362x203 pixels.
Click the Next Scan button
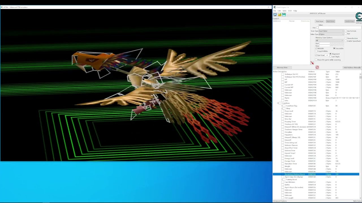tap(330, 21)
